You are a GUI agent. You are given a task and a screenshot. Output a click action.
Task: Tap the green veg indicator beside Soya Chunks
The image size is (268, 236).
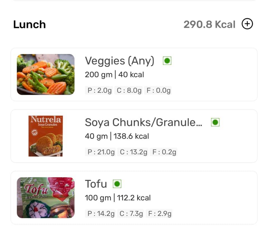215,122
